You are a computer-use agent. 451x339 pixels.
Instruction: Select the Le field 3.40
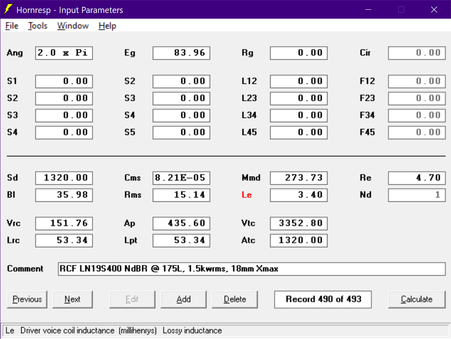pyautogui.click(x=299, y=195)
